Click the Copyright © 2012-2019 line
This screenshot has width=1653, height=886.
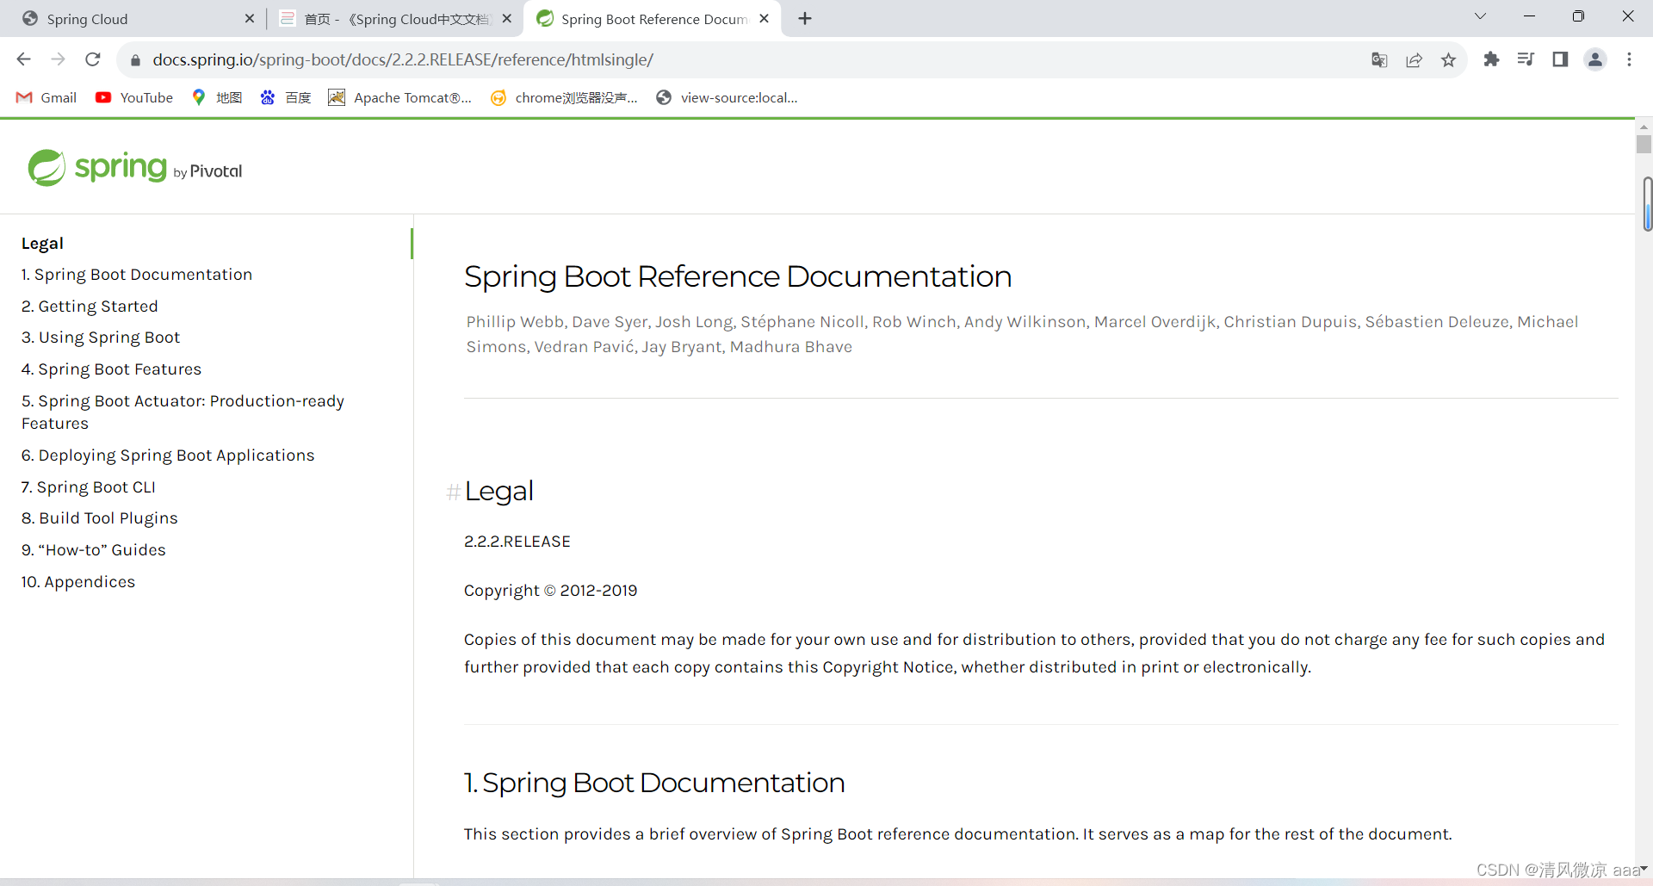[551, 591]
